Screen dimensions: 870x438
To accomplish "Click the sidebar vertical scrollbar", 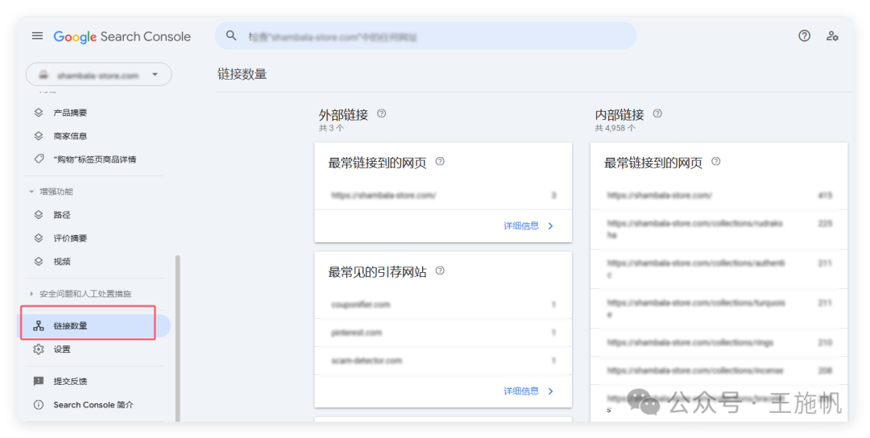I will (x=177, y=338).
